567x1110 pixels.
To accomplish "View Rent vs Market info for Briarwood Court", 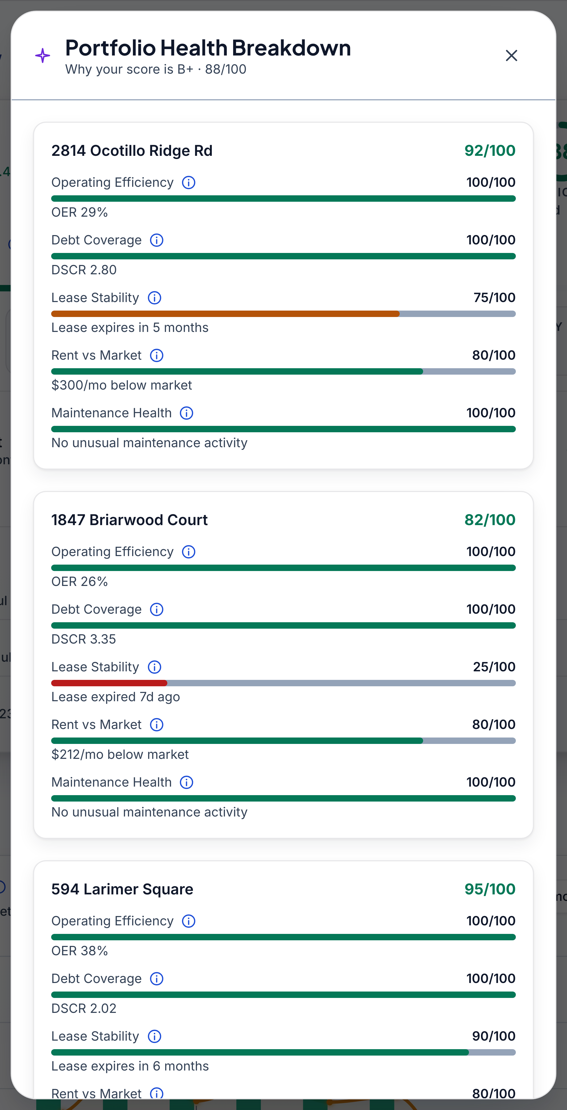I will pyautogui.click(x=157, y=725).
